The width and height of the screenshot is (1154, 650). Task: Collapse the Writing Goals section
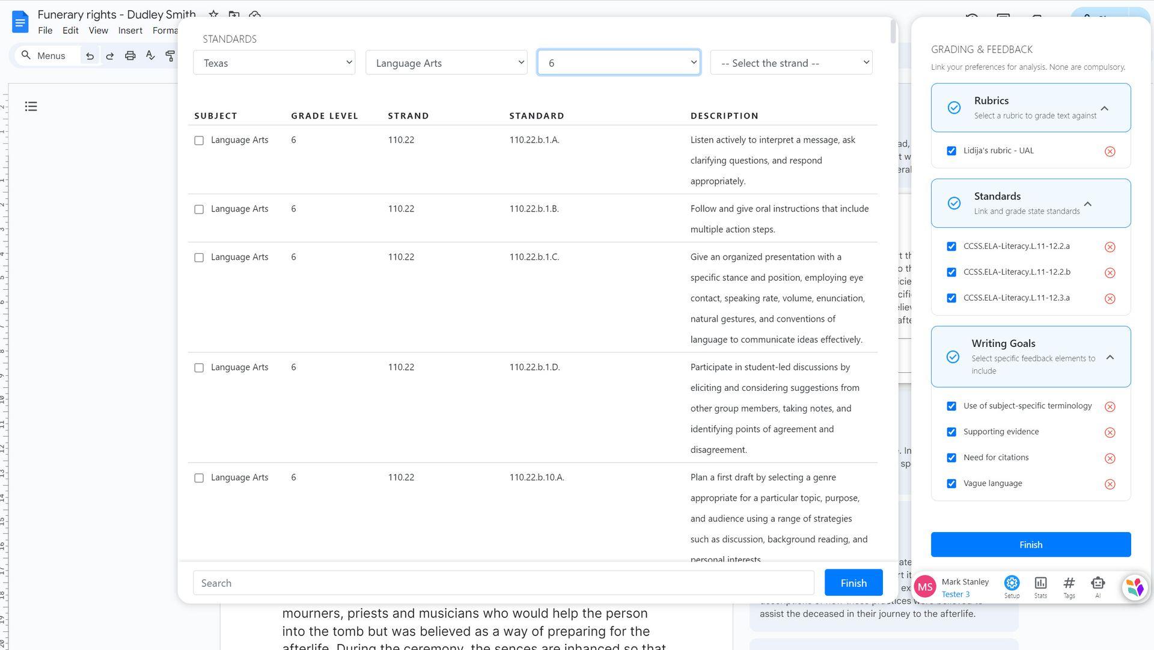[x=1110, y=357]
